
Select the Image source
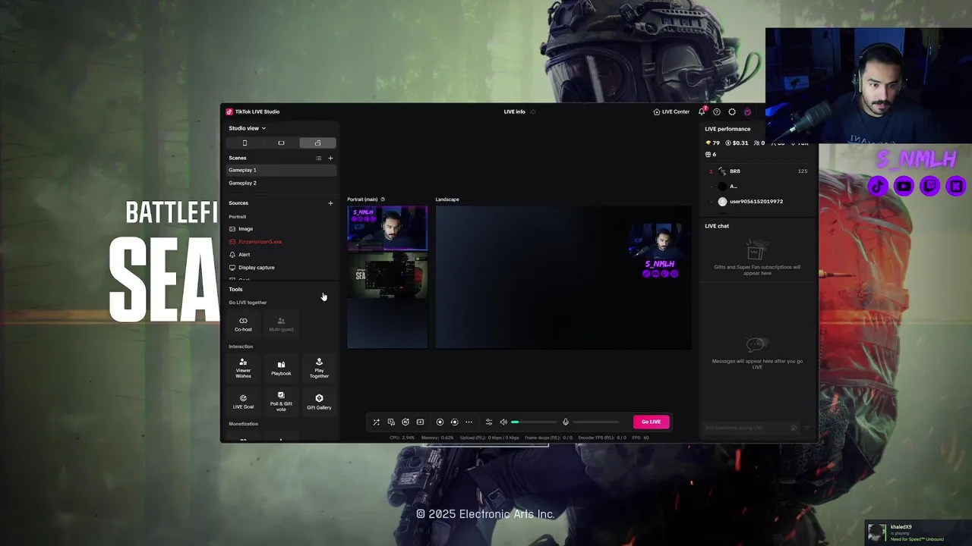281,229
